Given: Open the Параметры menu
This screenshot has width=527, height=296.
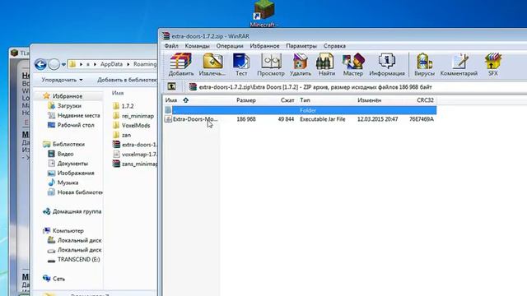Looking at the screenshot, I should 301,46.
